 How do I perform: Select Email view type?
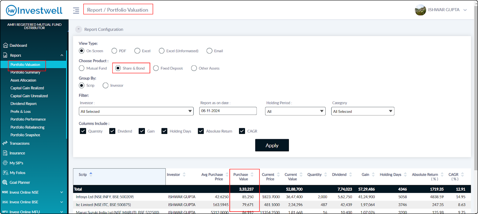(209, 51)
